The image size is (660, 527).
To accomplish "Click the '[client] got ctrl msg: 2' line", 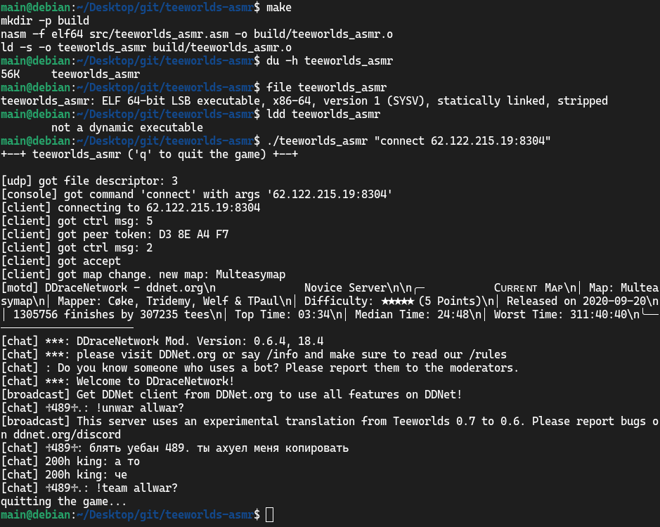I will tap(77, 247).
